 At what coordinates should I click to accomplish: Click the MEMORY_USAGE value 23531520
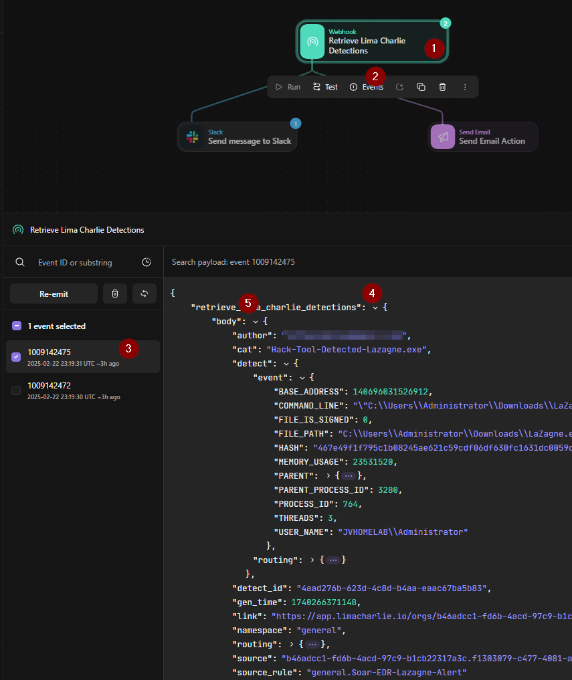tap(373, 462)
